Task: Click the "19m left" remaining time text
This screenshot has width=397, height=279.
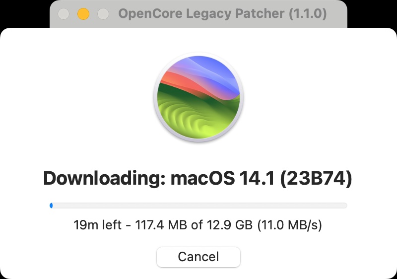Action: click(x=97, y=225)
